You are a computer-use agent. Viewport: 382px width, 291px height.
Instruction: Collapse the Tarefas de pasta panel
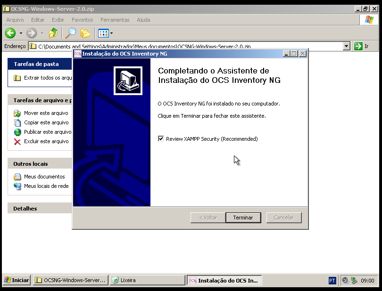pyautogui.click(x=40, y=64)
